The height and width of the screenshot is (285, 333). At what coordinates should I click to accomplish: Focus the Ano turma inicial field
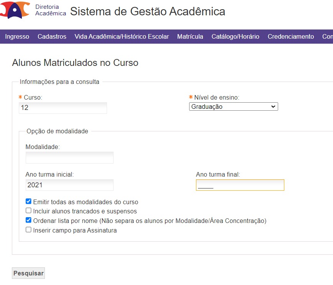pos(69,185)
